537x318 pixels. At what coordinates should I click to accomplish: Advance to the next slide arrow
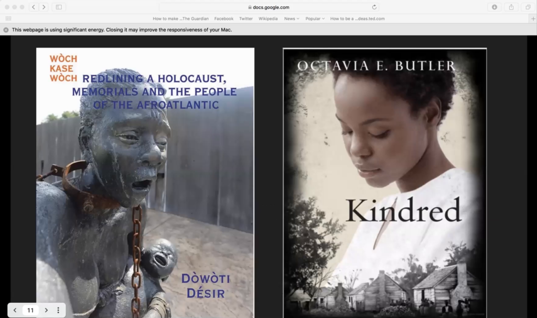[x=46, y=310]
